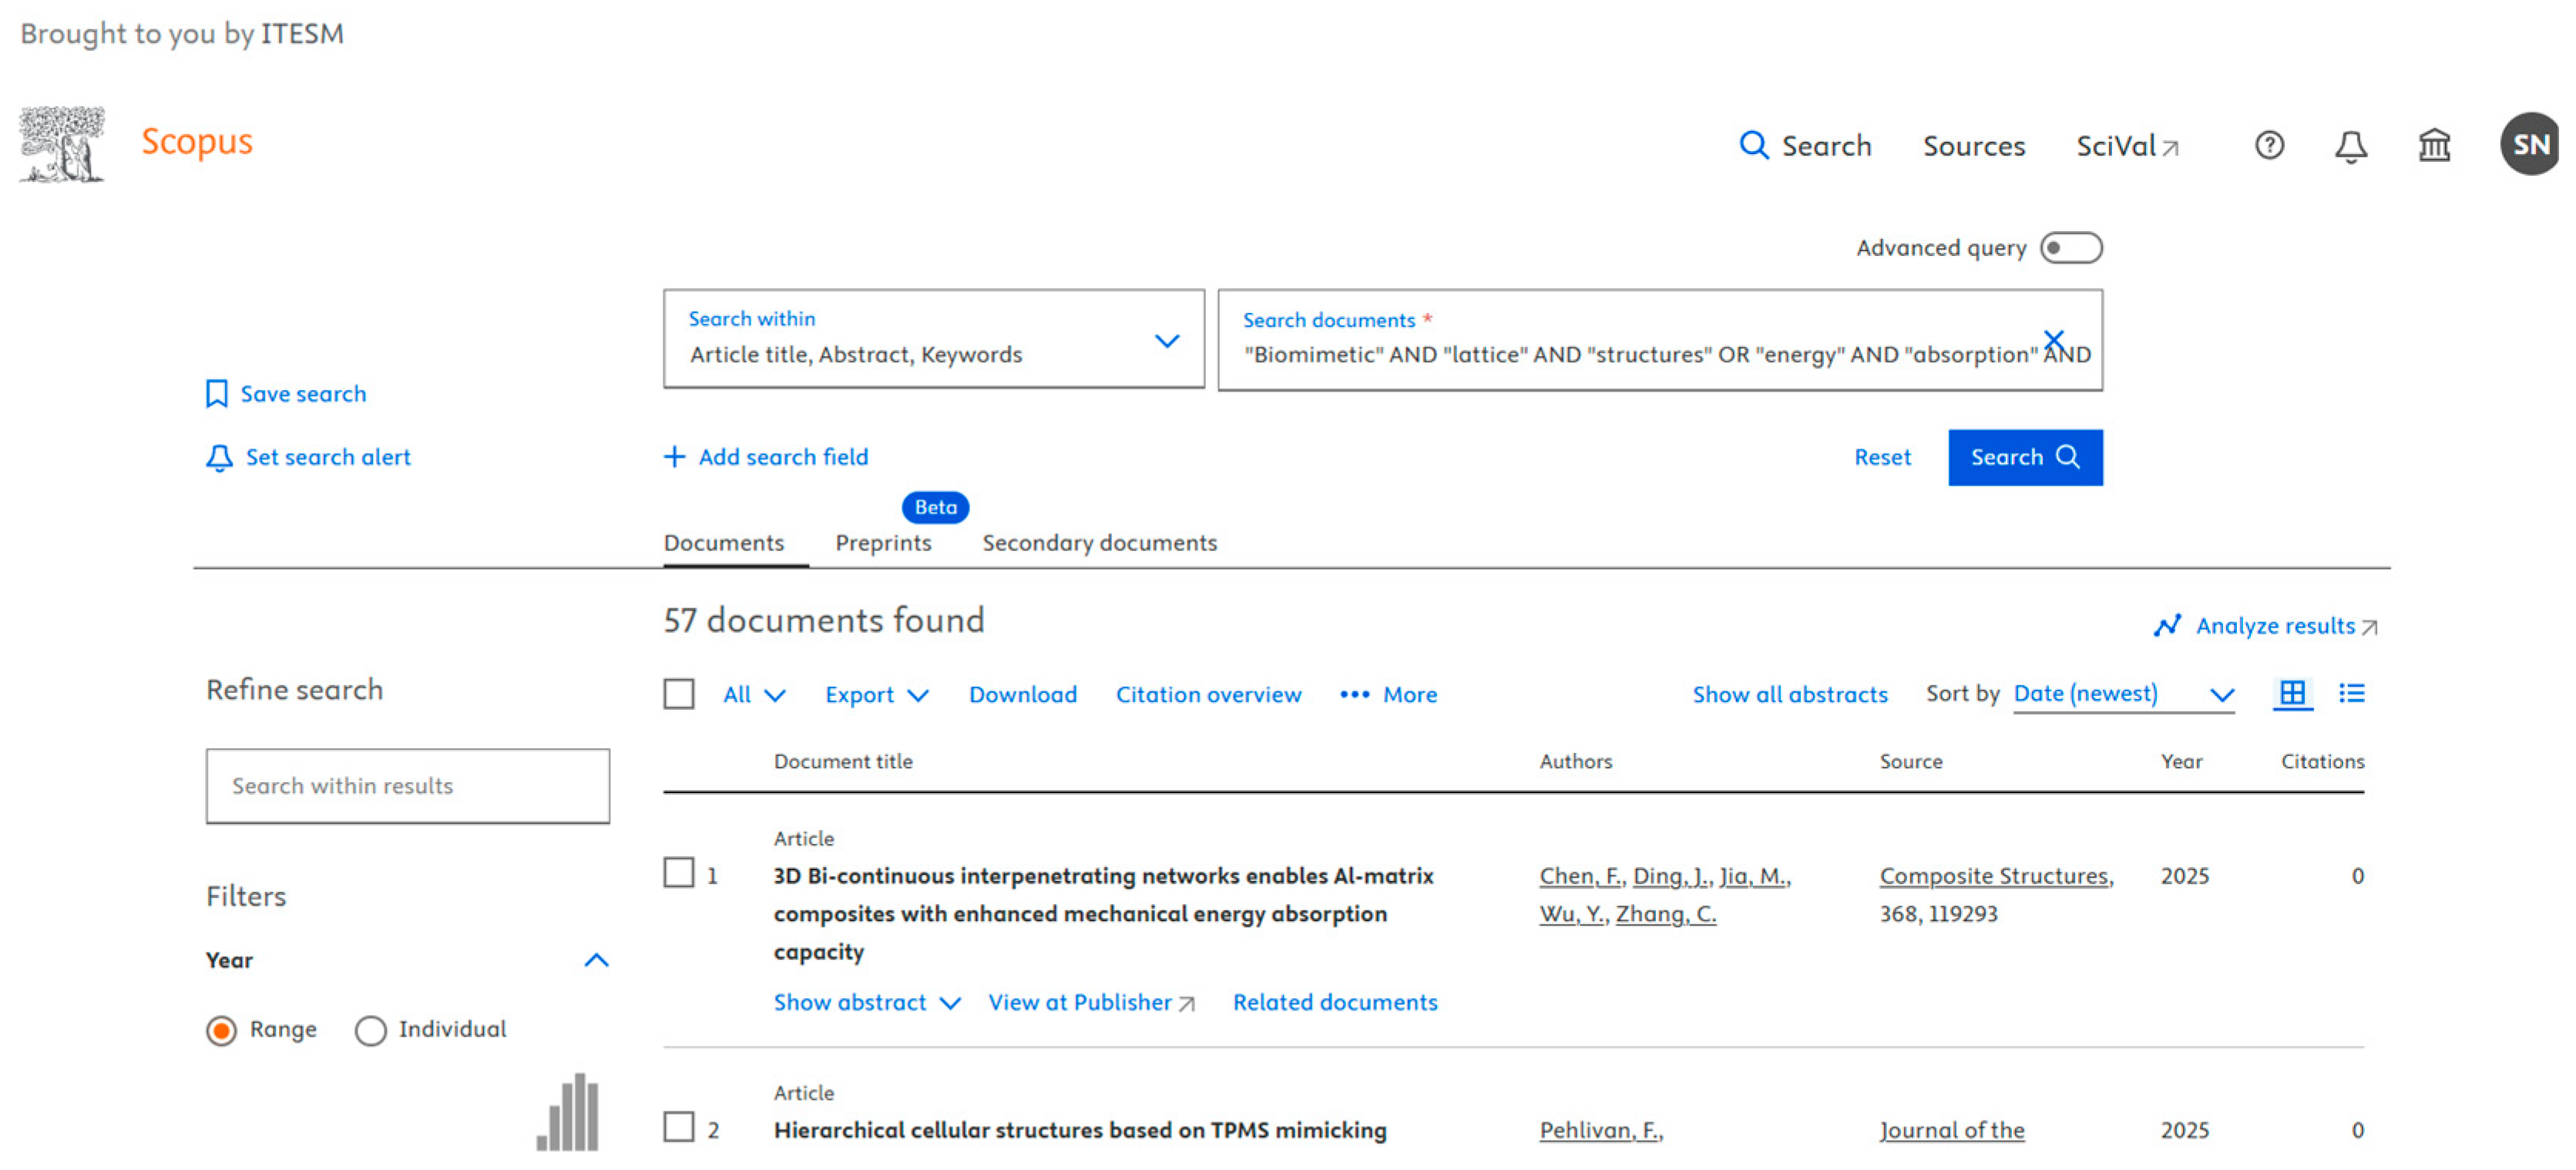Viewport: 2576px width, 1170px height.
Task: Tick checkbox for document 1
Action: [679, 874]
